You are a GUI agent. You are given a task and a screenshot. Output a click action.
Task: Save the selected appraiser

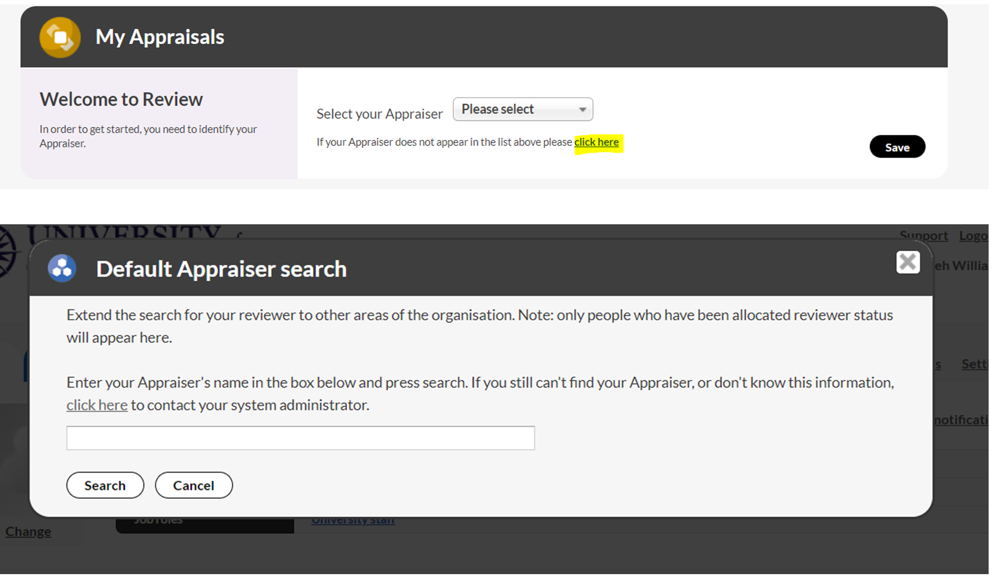click(x=897, y=147)
